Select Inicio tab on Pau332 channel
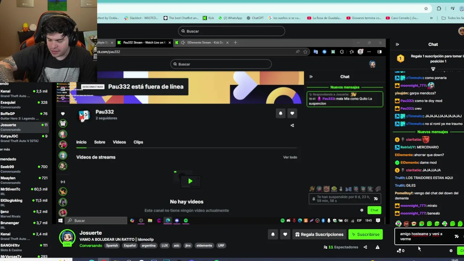This screenshot has height=261, width=464. click(x=81, y=142)
